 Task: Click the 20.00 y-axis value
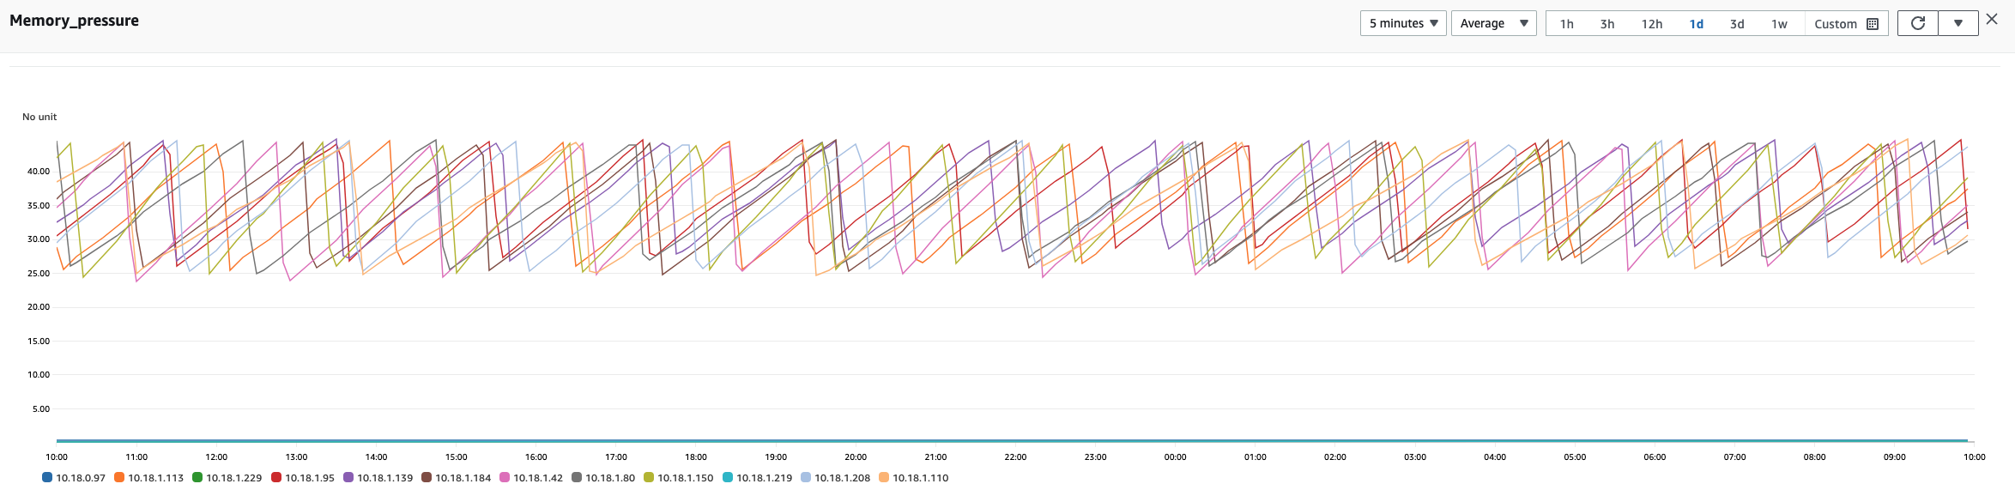point(39,307)
